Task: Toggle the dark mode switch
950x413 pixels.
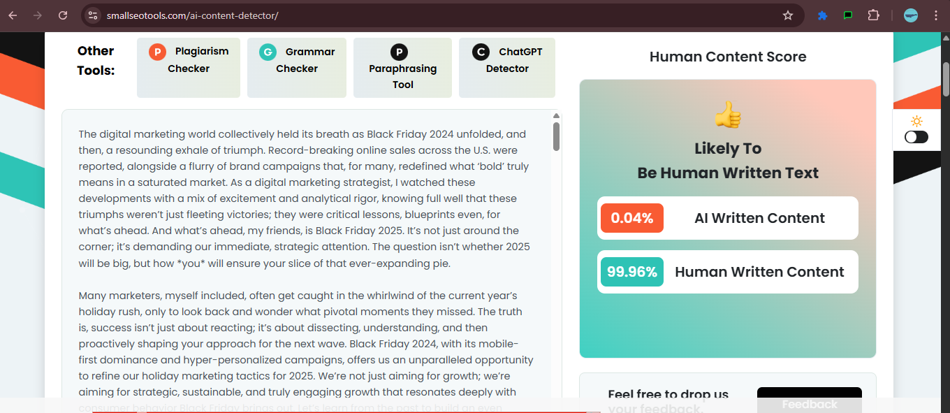Action: click(916, 137)
